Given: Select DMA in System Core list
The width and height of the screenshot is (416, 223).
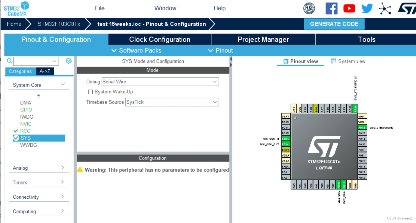Looking at the screenshot, I should [x=26, y=103].
